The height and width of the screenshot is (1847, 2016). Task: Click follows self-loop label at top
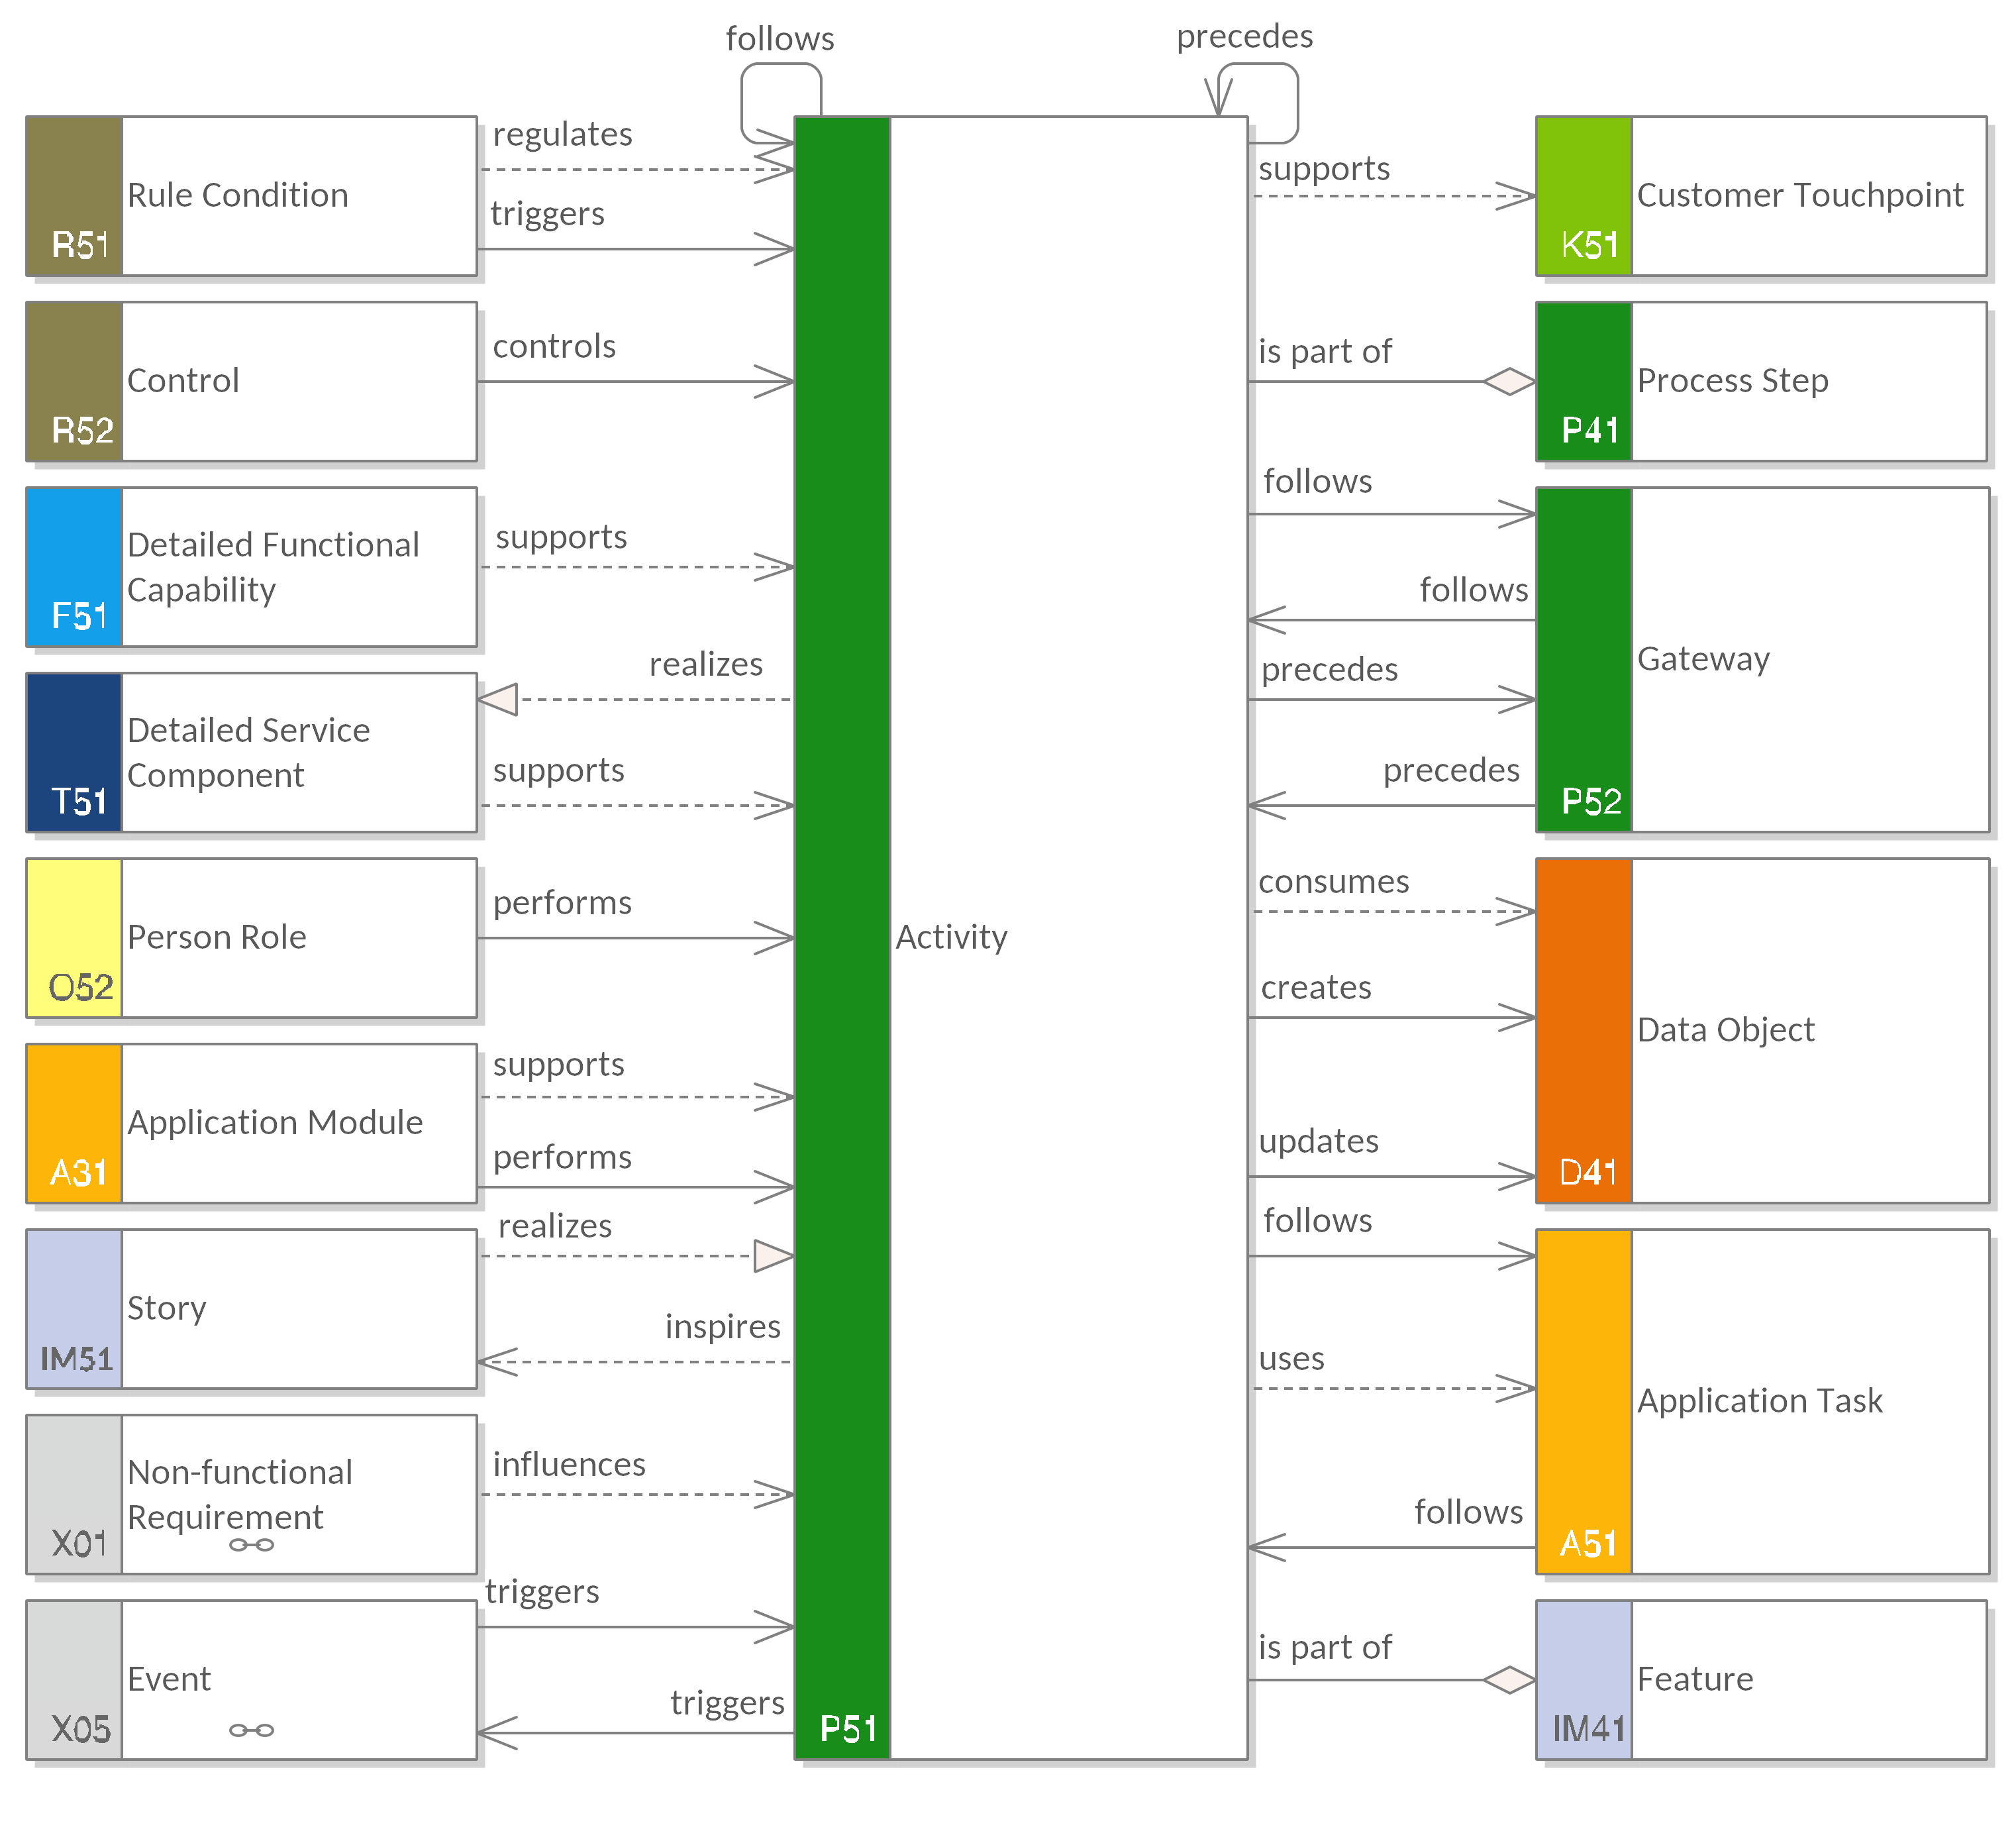pyautogui.click(x=780, y=39)
